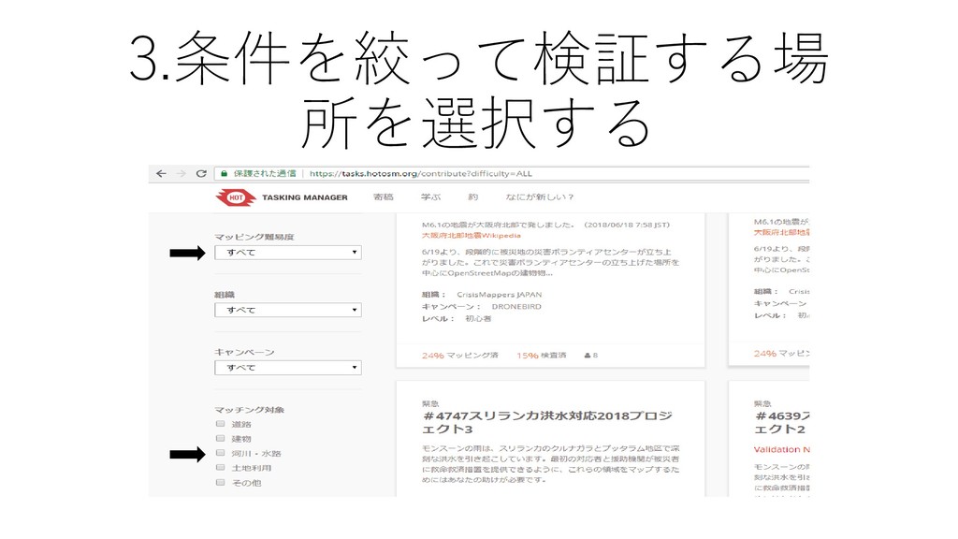The width and height of the screenshot is (958, 539).
Task: Open the 大阪府北部地震Wikipedia link
Action: pos(472,235)
